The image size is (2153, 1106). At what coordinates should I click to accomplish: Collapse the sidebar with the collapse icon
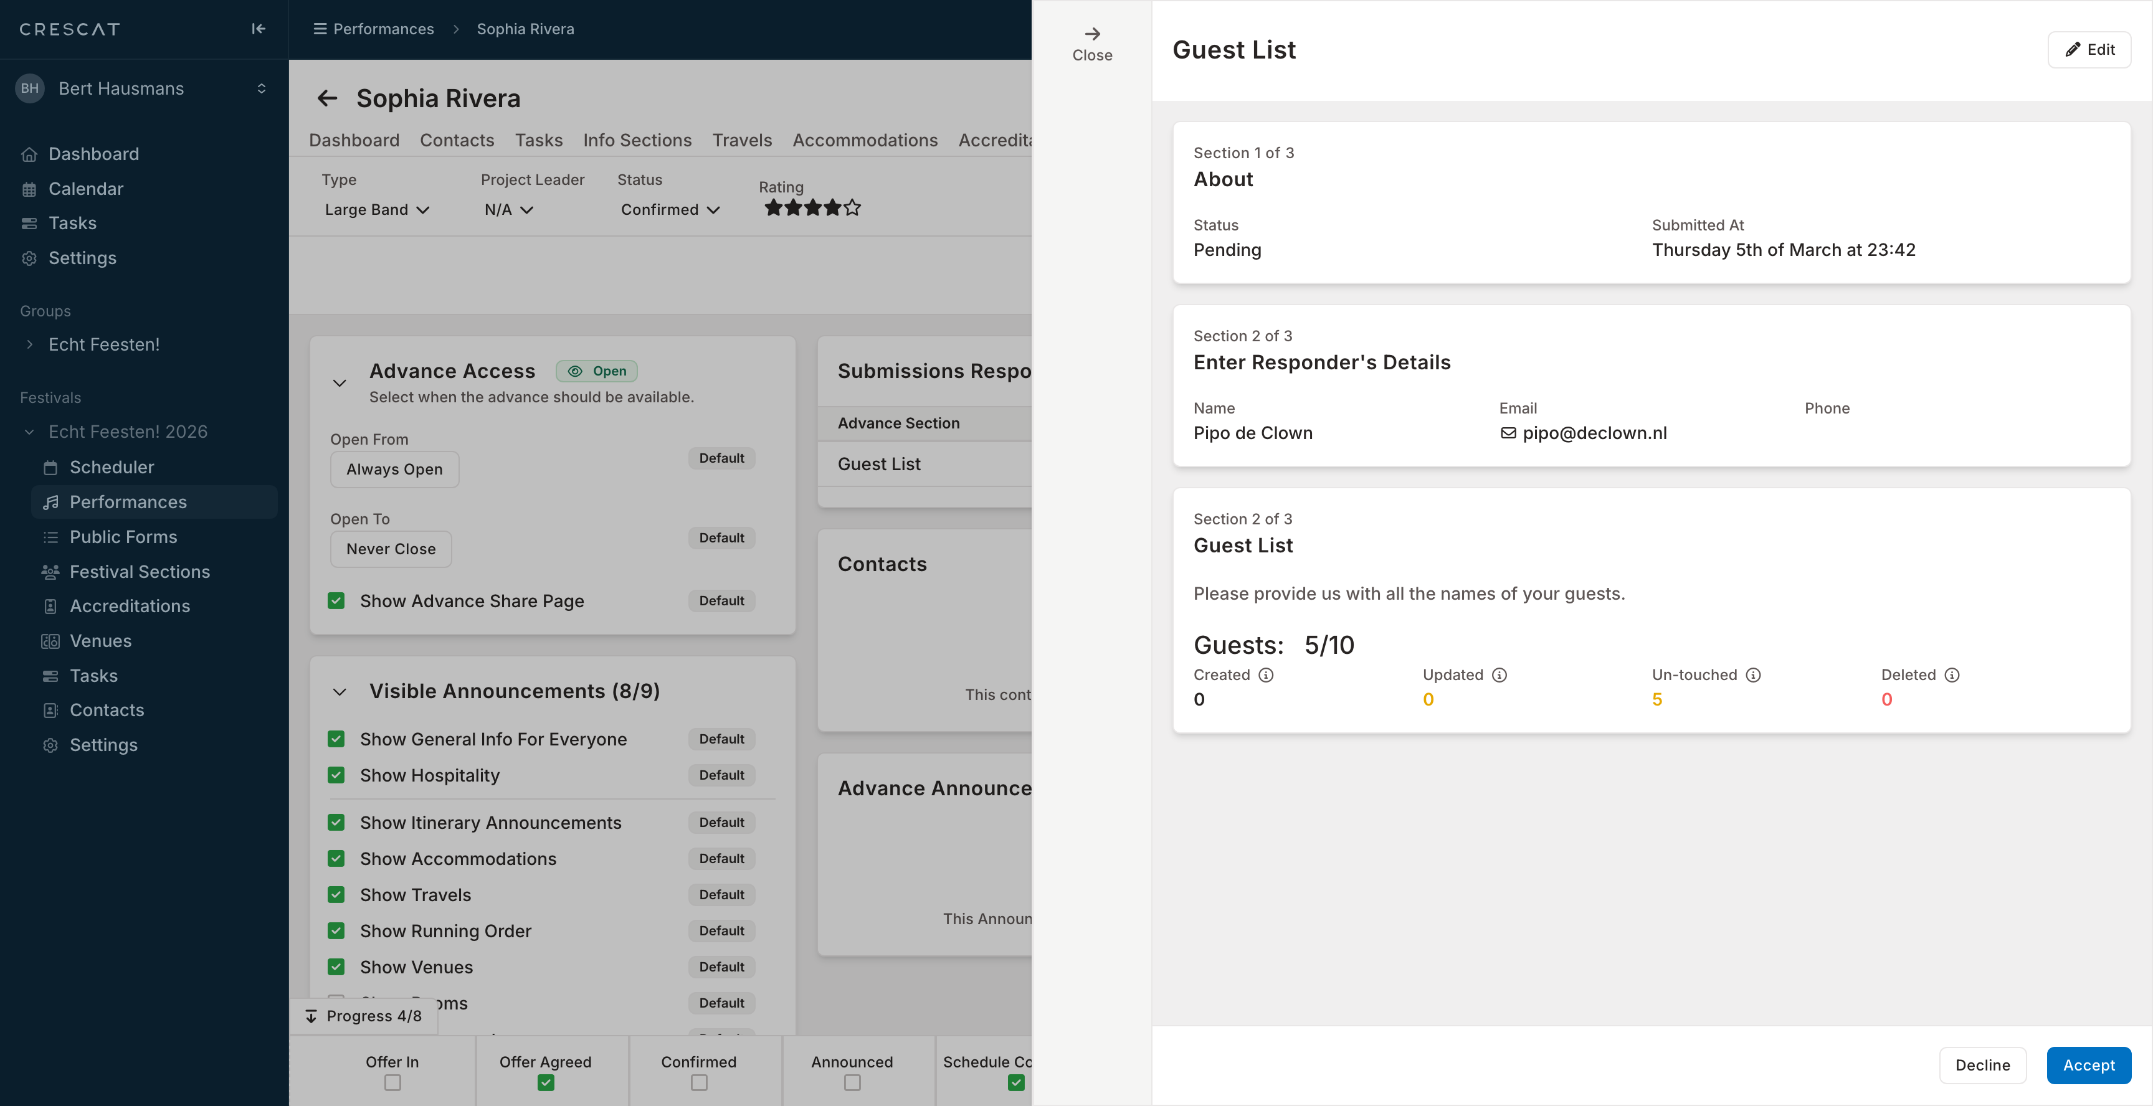[x=259, y=29]
